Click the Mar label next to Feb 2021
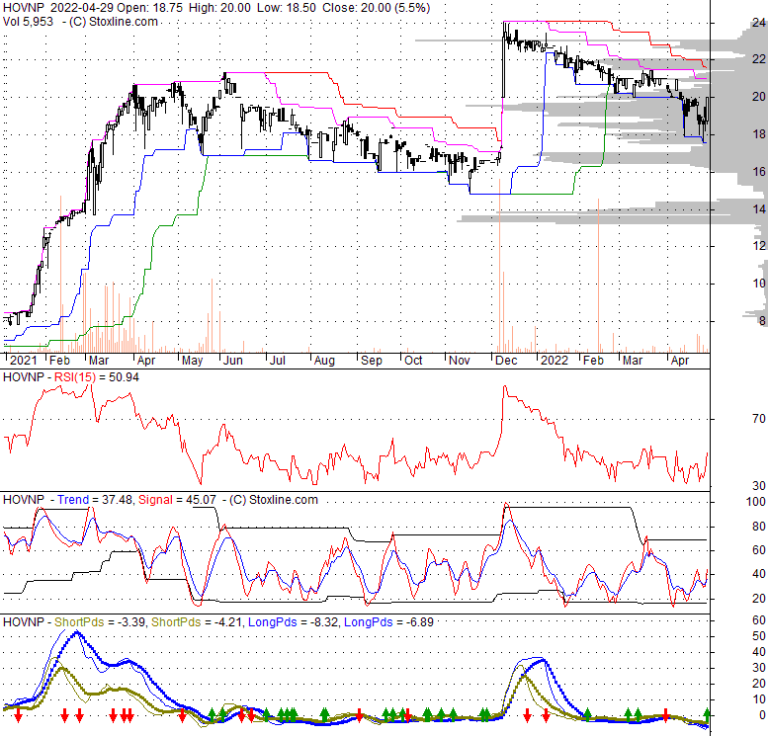Screen dimensions: 769x737 (x=99, y=361)
